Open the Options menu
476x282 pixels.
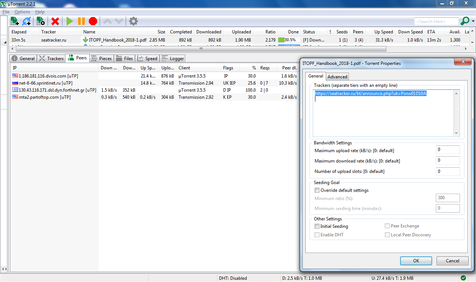22,12
